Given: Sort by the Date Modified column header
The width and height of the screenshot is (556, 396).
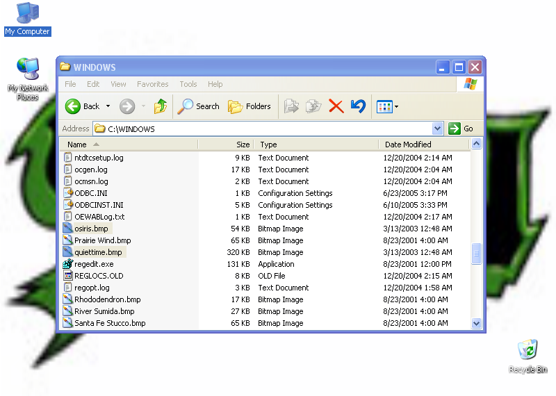Looking at the screenshot, I should tap(424, 145).
